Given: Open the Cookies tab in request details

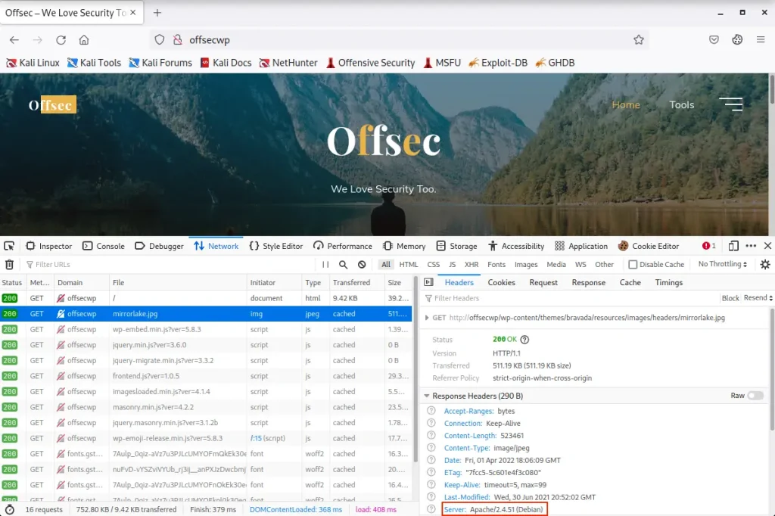Looking at the screenshot, I should coord(501,282).
